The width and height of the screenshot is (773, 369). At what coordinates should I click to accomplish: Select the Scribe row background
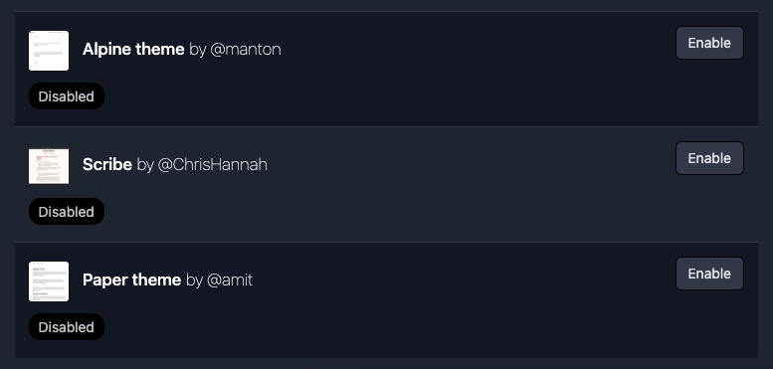click(386, 184)
